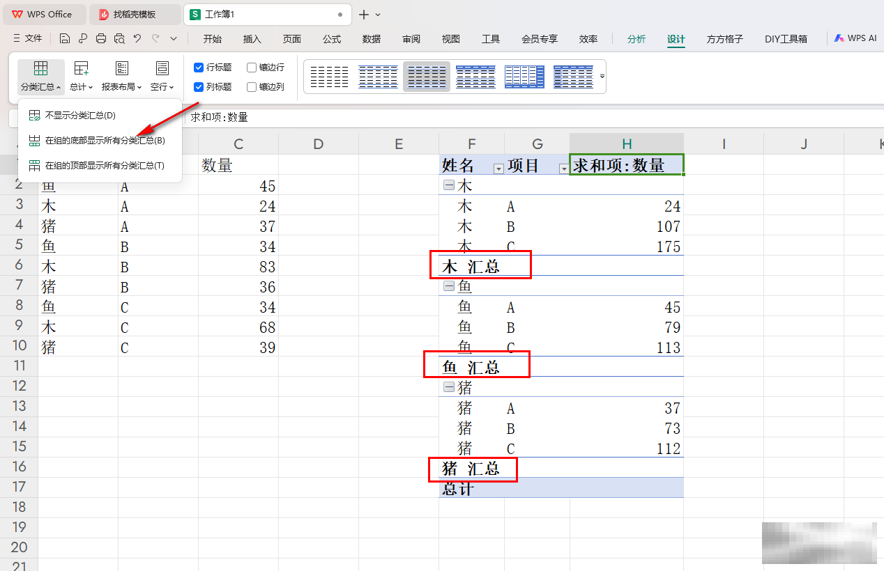Switch to the 开始 ribbon tab
This screenshot has height=571, width=884.
pyautogui.click(x=213, y=39)
